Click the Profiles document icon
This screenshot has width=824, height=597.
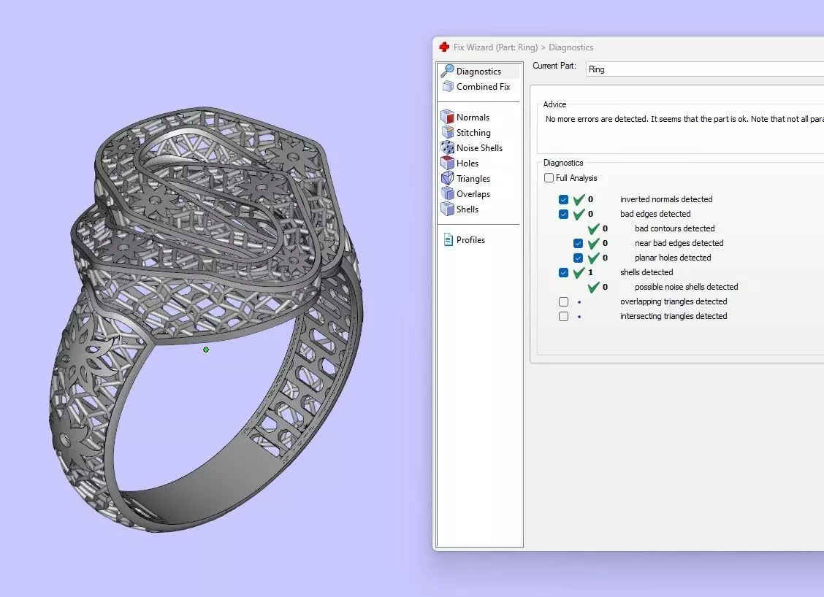point(449,239)
